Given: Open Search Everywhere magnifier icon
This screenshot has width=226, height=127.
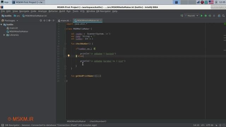Looking at the screenshot, I should [x=223, y=16].
